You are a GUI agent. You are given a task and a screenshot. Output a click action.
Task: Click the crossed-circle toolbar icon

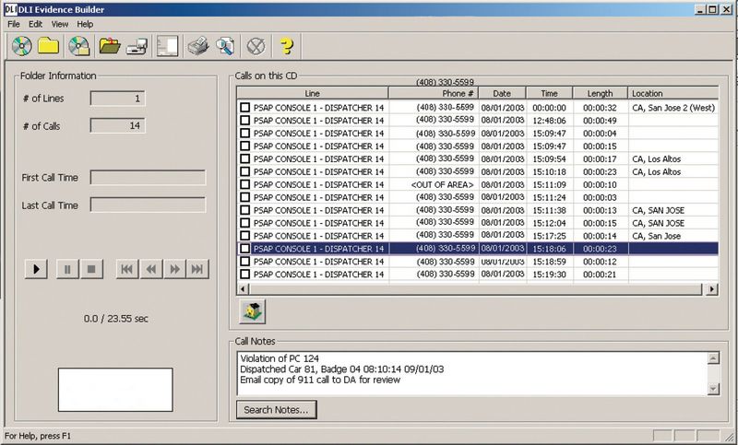(256, 44)
